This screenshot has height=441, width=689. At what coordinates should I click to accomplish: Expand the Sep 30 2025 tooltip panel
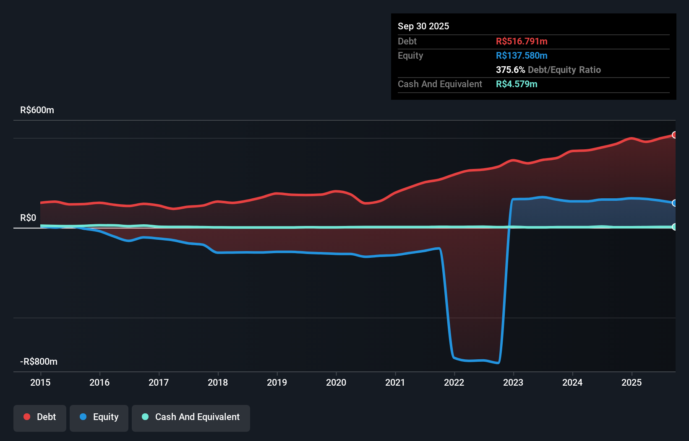pyautogui.click(x=423, y=26)
